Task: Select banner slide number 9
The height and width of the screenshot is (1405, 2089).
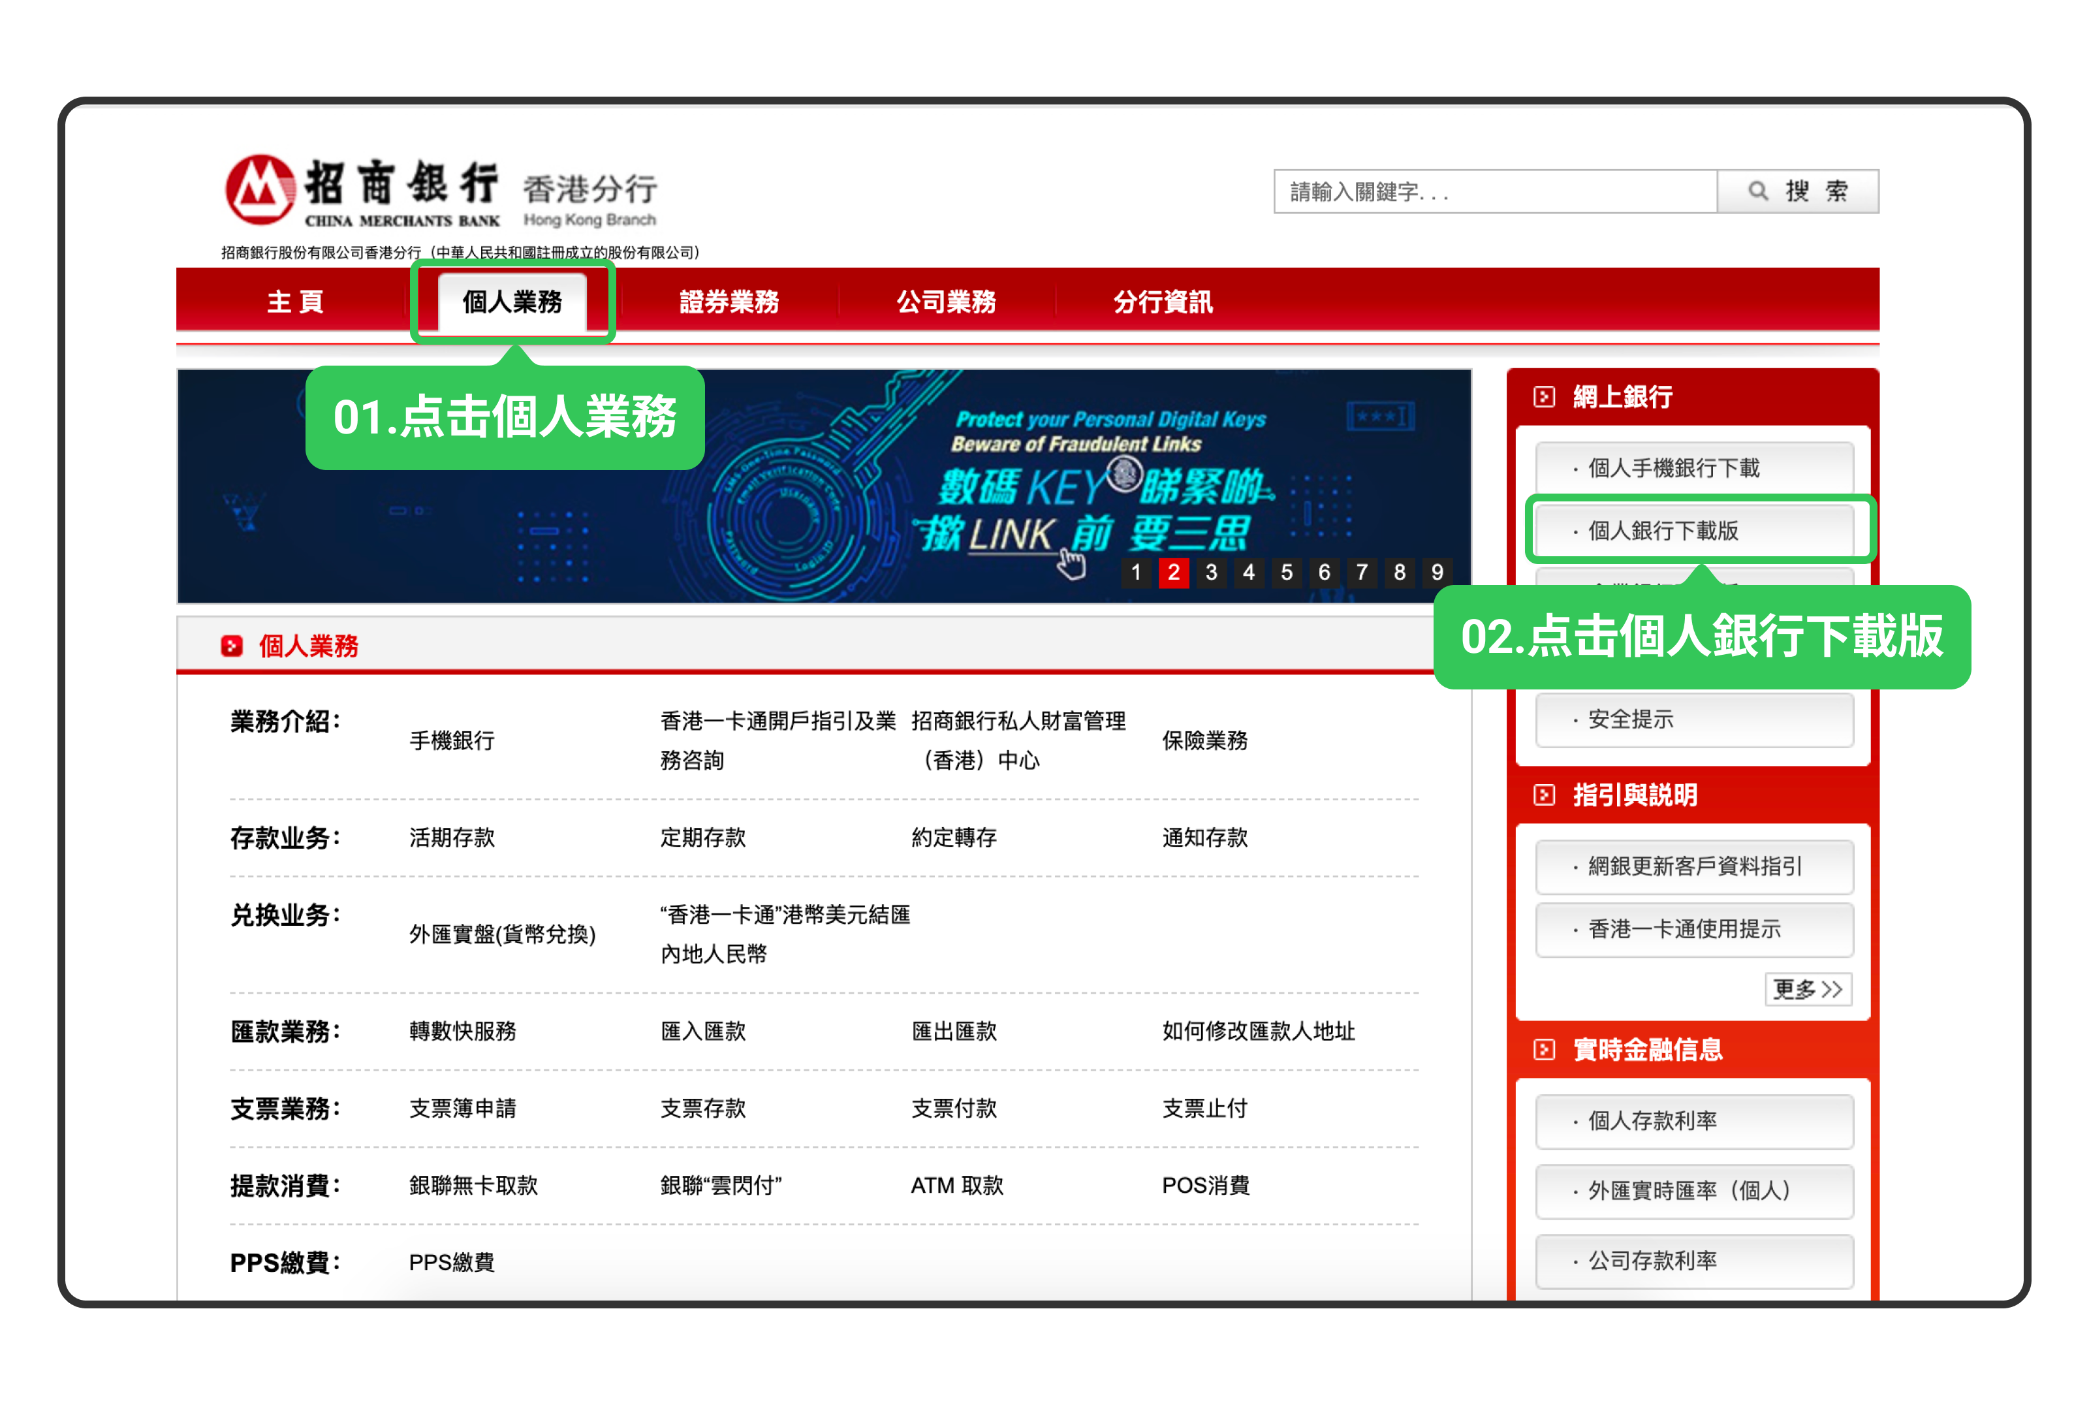Action: pos(1437,573)
